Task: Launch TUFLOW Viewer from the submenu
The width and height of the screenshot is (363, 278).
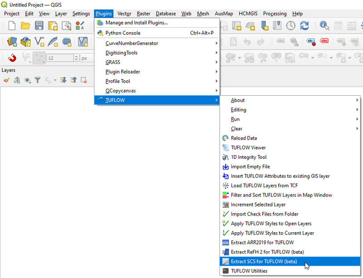Action: pyautogui.click(x=248, y=147)
